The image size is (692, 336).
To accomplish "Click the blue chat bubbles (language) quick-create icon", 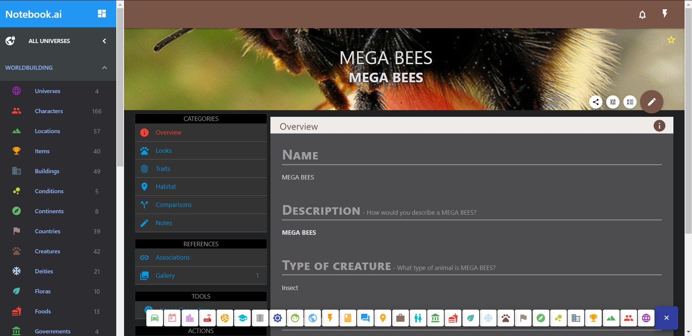I will [365, 318].
